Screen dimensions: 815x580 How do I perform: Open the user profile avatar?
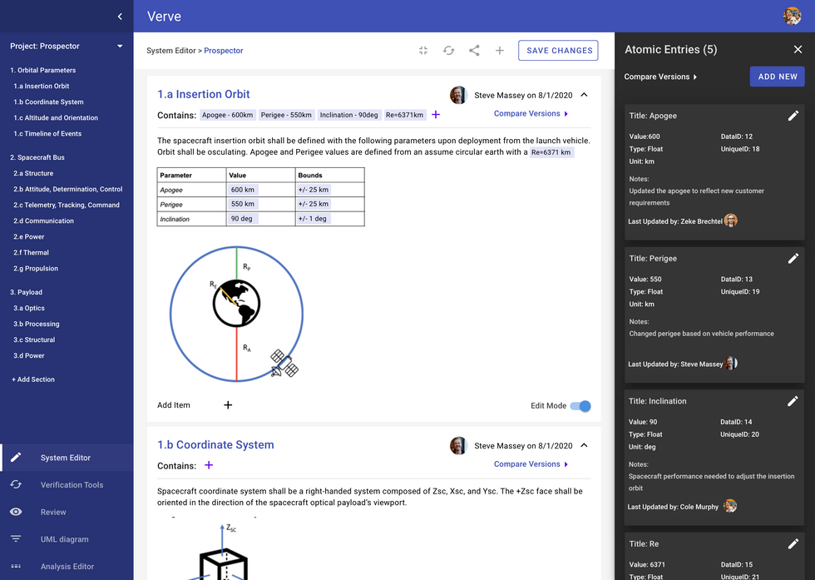pyautogui.click(x=792, y=16)
